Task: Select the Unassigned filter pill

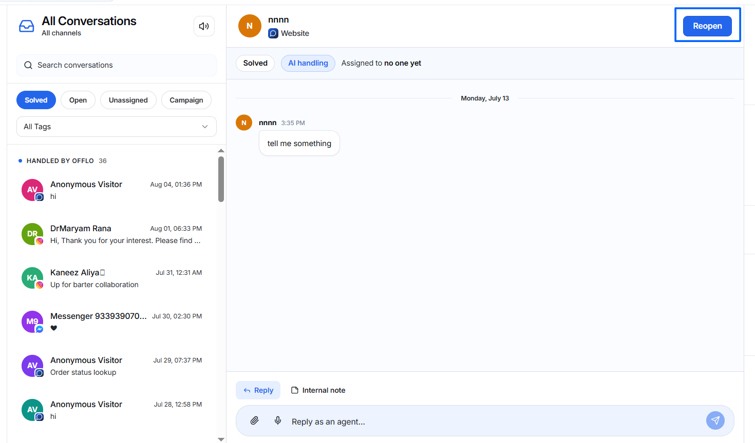Action: [128, 100]
